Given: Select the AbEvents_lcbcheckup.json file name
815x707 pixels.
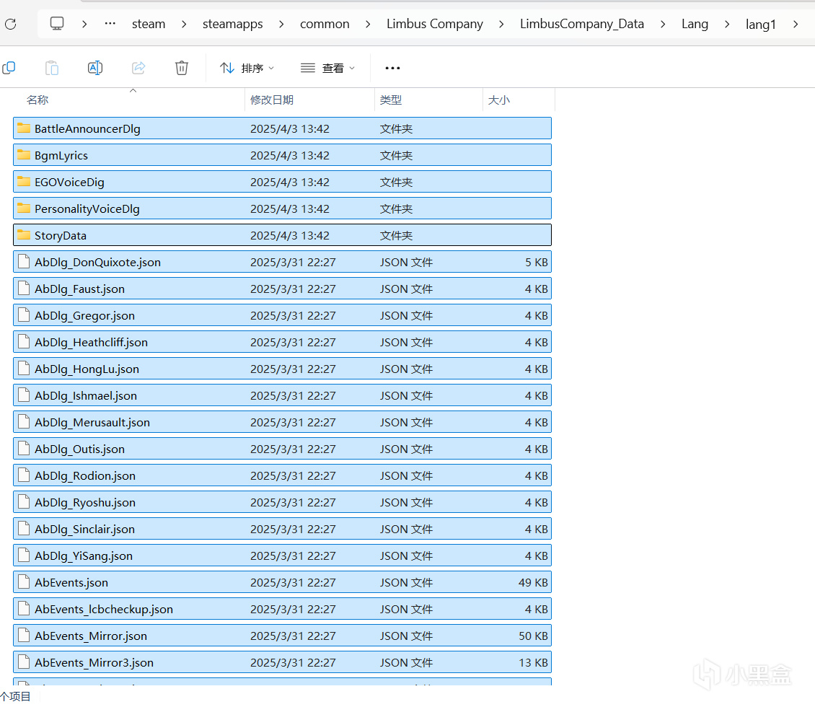Looking at the screenshot, I should tap(104, 610).
